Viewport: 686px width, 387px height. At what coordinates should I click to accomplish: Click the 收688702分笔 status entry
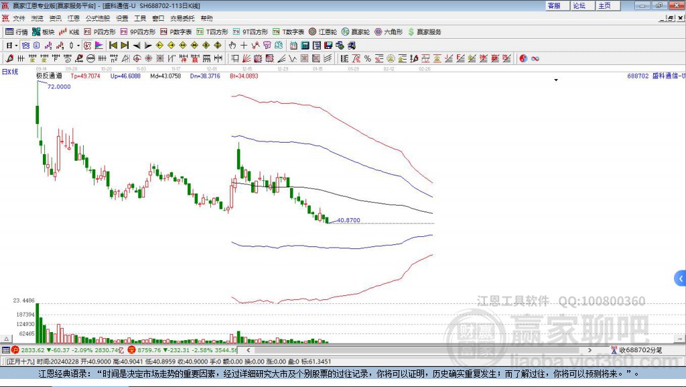pos(637,350)
